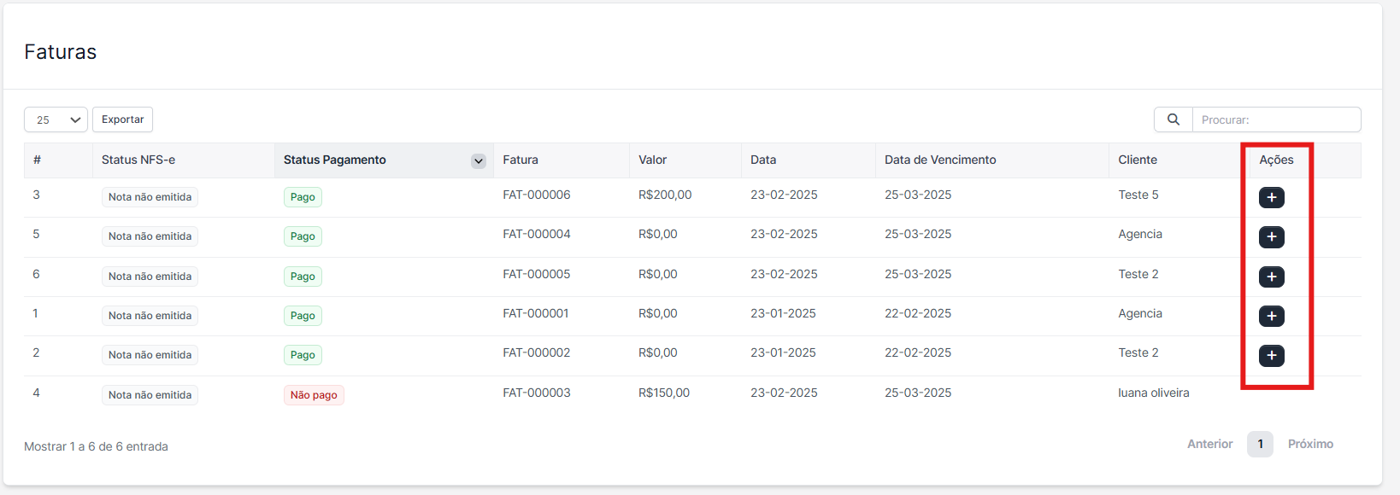The height and width of the screenshot is (495, 1400).
Task: Expand actions plus button for FAT-000005
Action: (x=1271, y=277)
